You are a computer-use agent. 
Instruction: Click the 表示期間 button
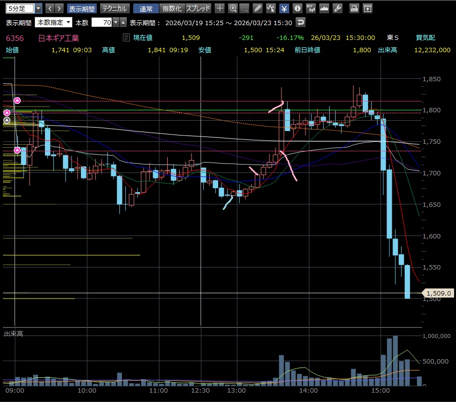pos(82,8)
